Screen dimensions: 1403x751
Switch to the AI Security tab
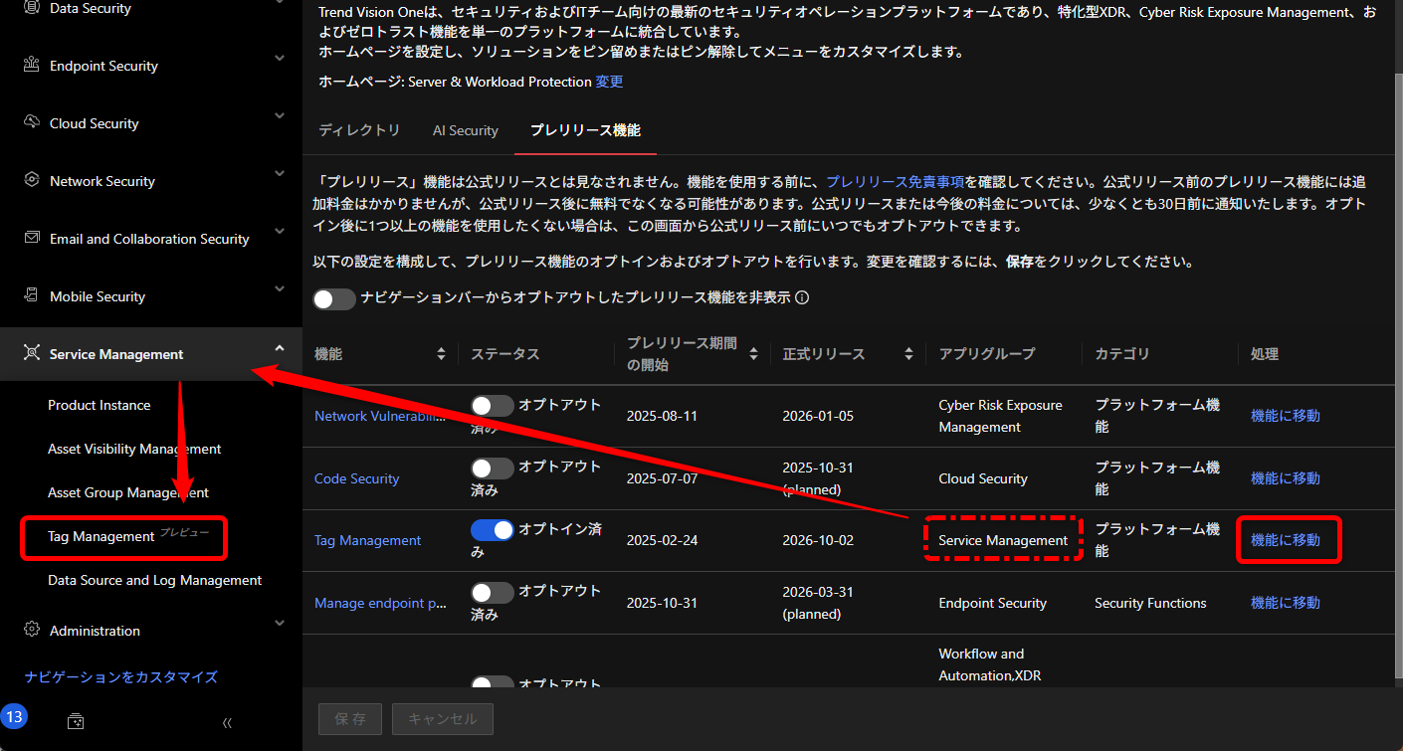click(x=466, y=130)
